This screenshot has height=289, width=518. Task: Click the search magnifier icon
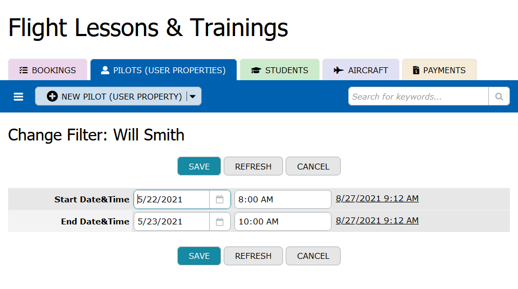pyautogui.click(x=499, y=97)
